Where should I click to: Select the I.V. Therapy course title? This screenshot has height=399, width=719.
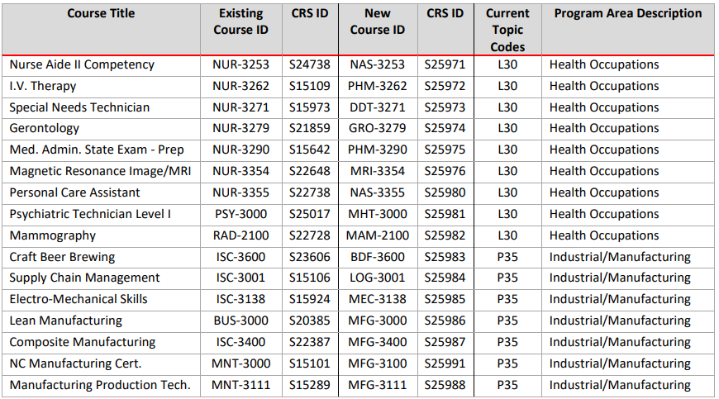(43, 86)
